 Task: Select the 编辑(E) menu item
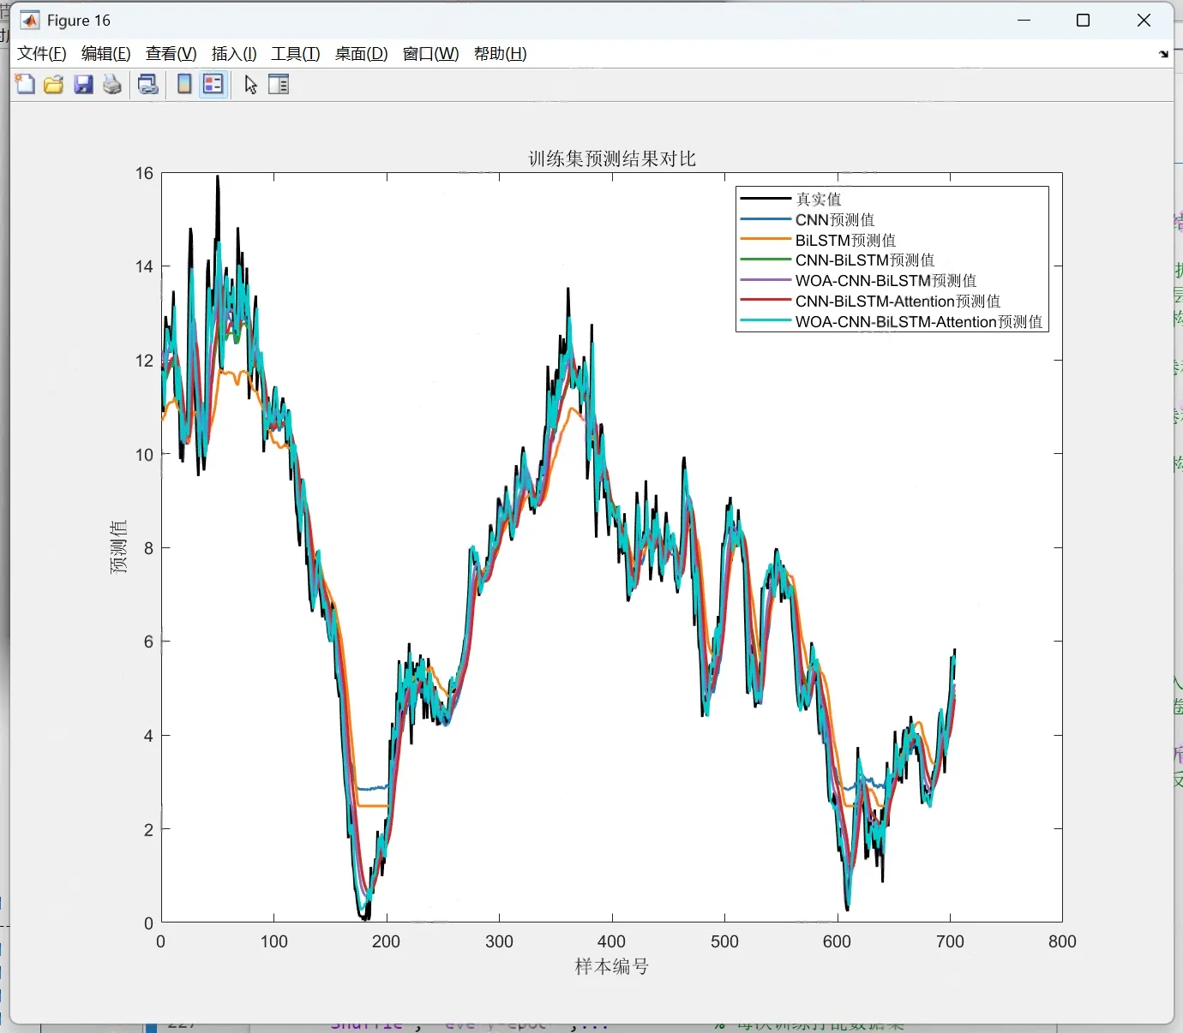[x=106, y=54]
